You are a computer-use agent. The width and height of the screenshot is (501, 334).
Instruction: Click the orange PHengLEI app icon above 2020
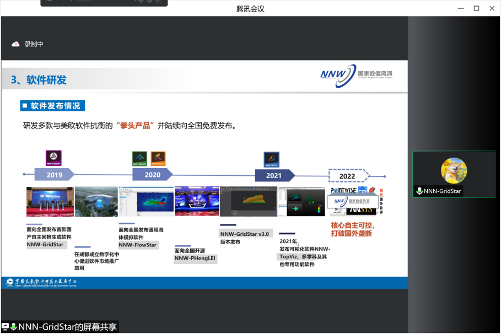coord(158,159)
